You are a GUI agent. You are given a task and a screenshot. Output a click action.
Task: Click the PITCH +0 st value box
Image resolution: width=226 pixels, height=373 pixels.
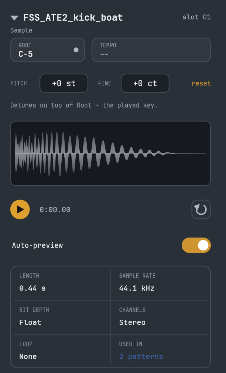click(x=64, y=83)
